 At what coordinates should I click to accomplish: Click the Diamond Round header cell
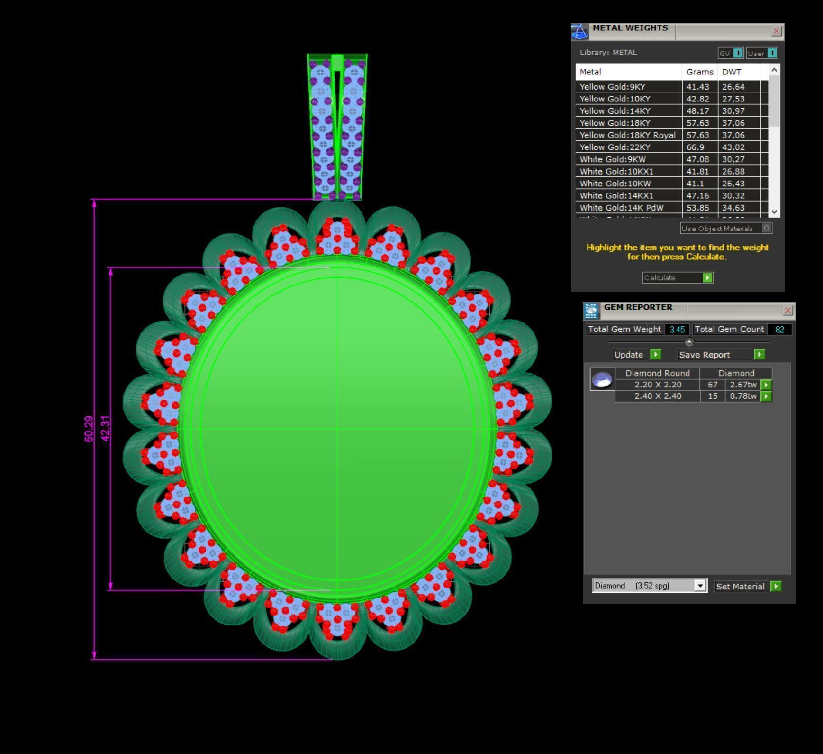tap(658, 373)
